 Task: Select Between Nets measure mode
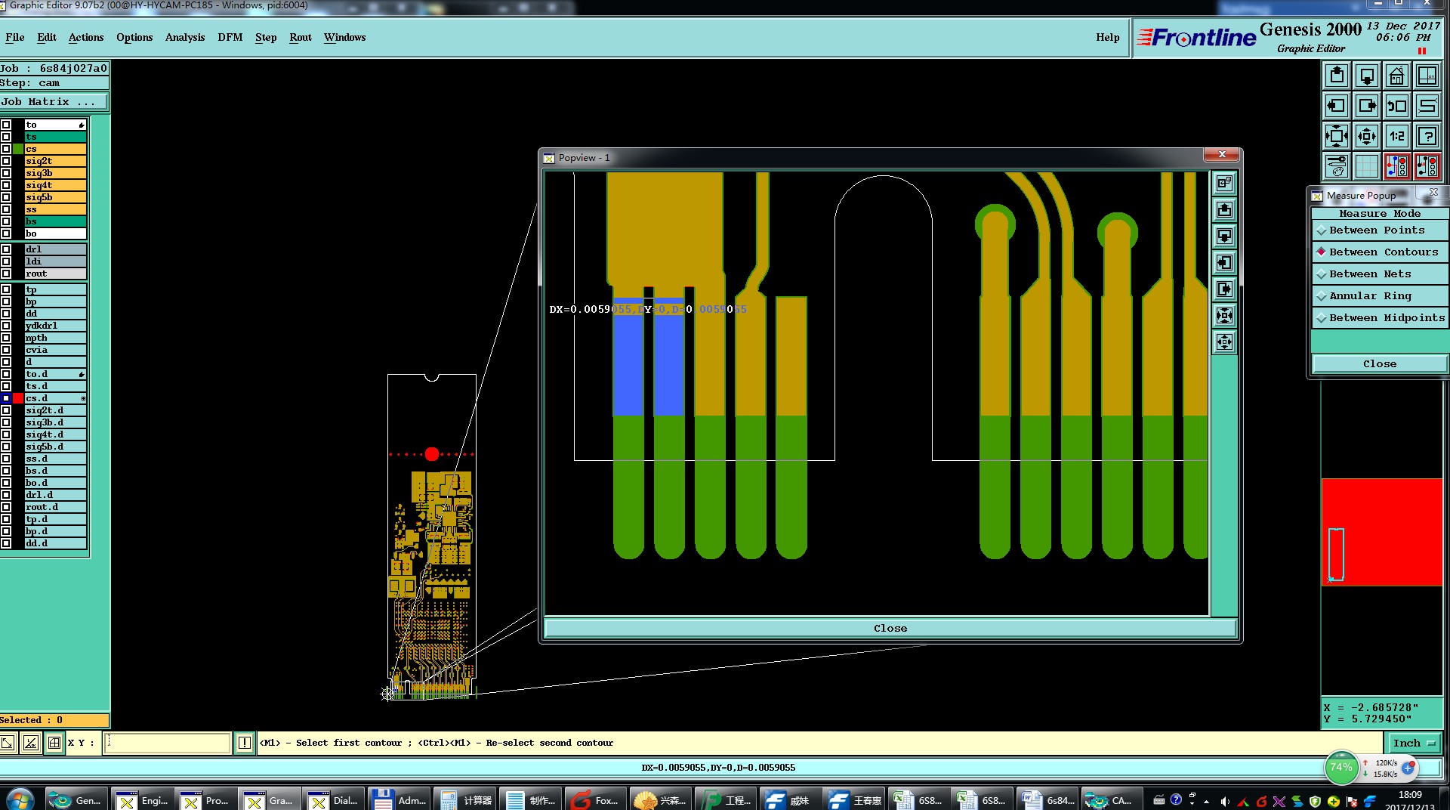click(x=1380, y=274)
